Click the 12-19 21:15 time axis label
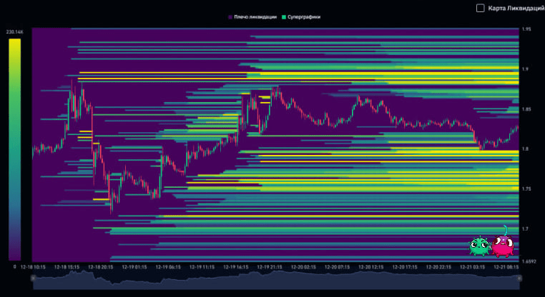545x297 pixels. coord(270,267)
